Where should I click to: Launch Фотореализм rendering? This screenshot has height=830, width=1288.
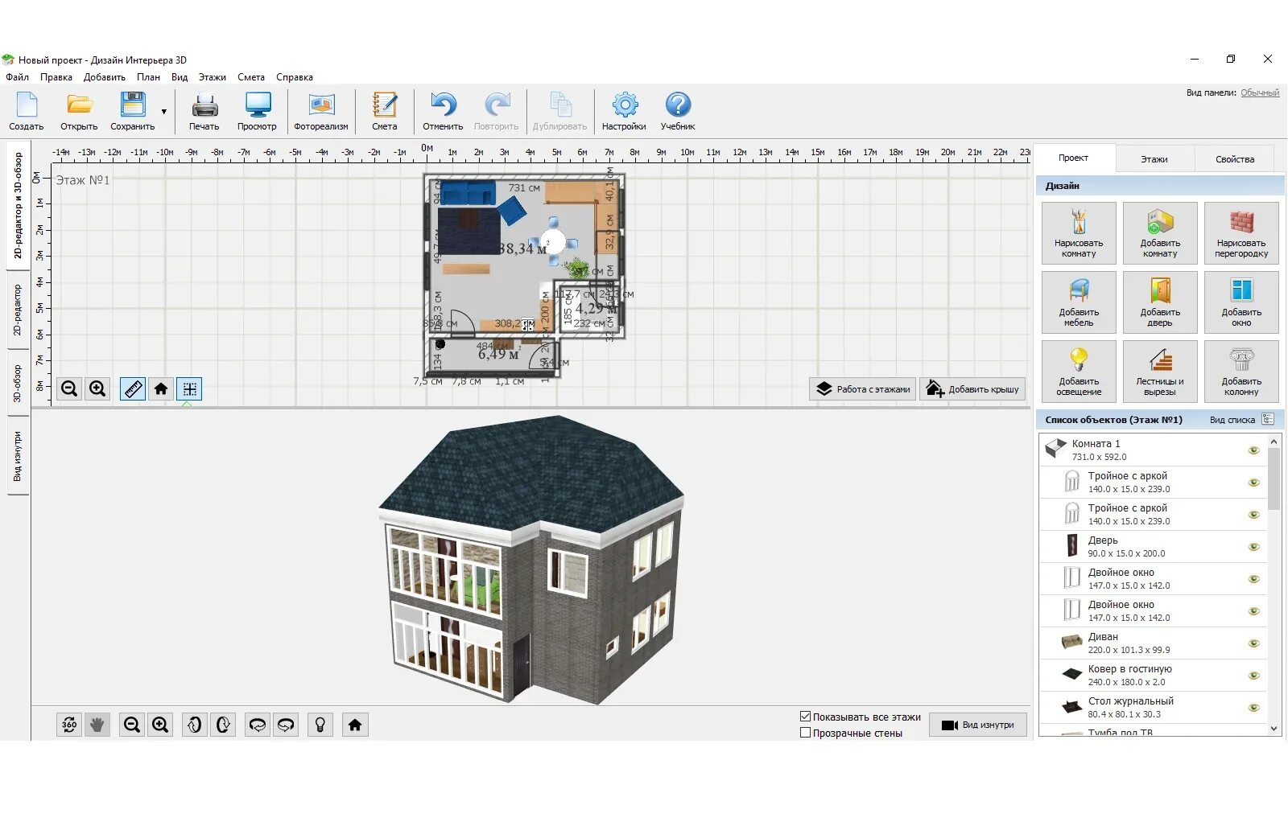point(321,111)
